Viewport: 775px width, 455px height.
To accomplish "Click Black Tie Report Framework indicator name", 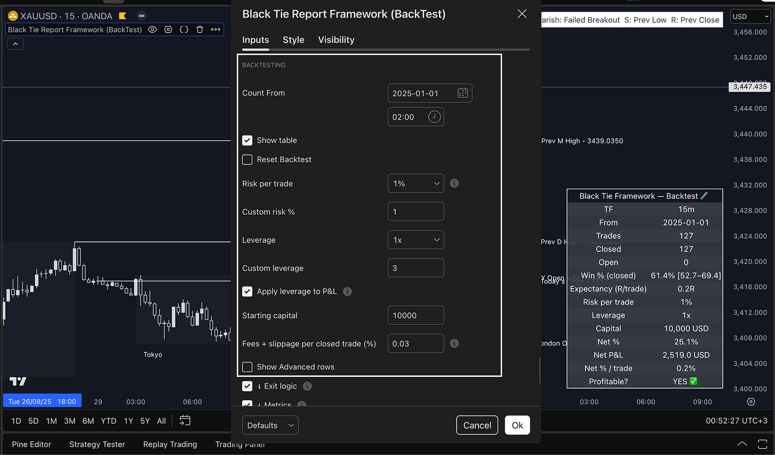I will (75, 30).
